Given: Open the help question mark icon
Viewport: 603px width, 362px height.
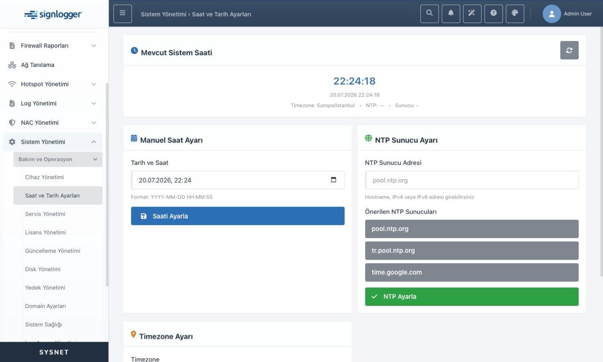Looking at the screenshot, I should coord(493,13).
